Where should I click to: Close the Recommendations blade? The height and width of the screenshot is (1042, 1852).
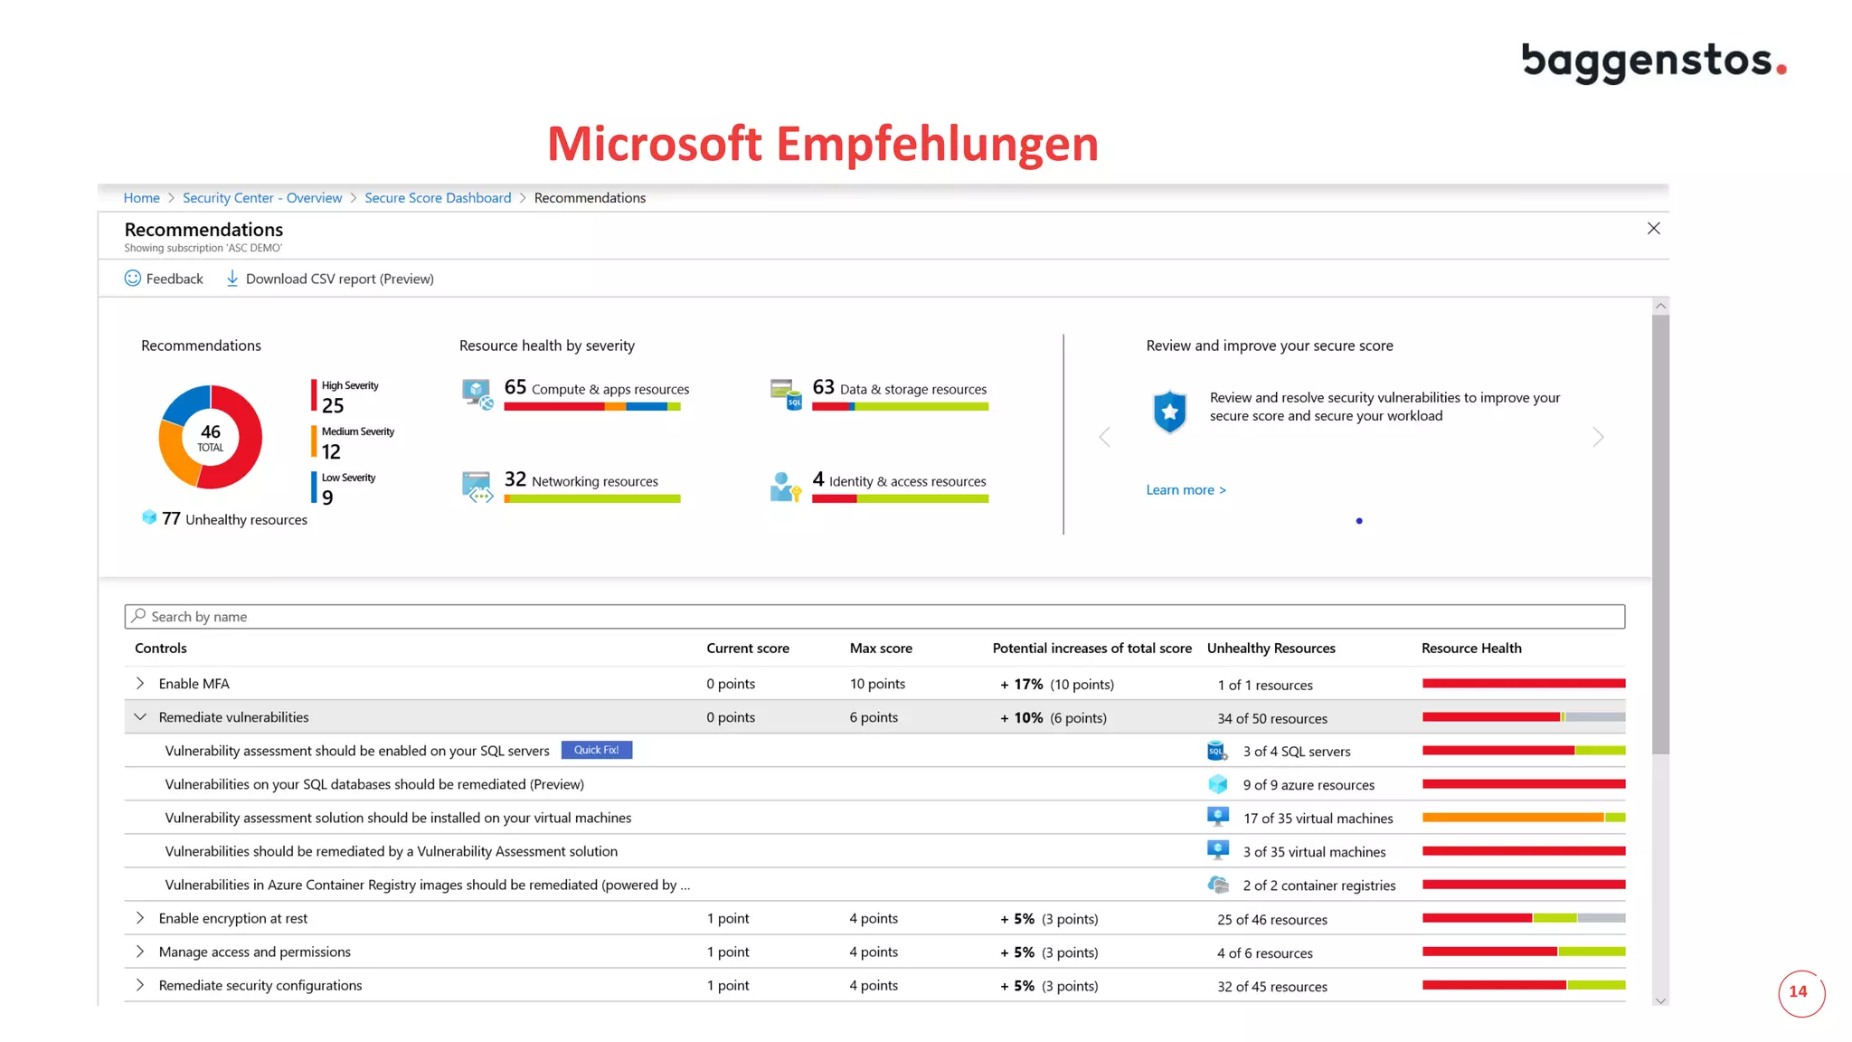(1653, 228)
